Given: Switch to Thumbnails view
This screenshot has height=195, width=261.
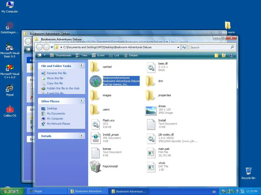Looking at the screenshot, I should 61,55.
